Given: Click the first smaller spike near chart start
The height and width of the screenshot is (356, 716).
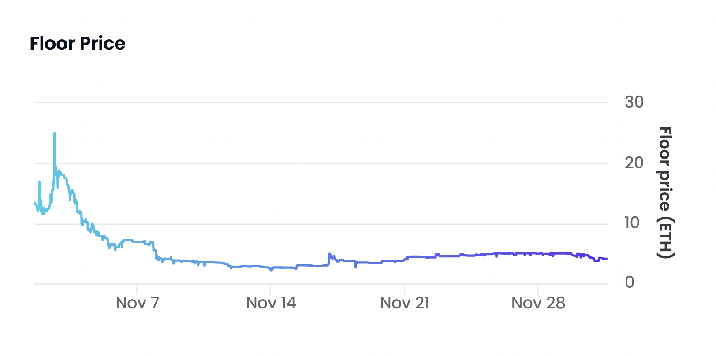Looking at the screenshot, I should click(x=39, y=182).
